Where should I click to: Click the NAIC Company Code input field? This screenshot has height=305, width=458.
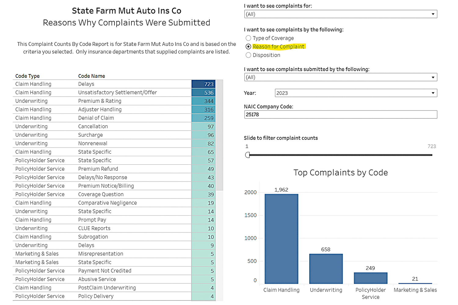point(340,114)
